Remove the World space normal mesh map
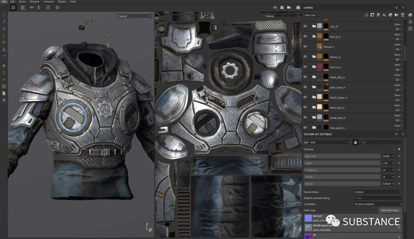Screen dimensions: 414x239 pyautogui.click(x=399, y=227)
